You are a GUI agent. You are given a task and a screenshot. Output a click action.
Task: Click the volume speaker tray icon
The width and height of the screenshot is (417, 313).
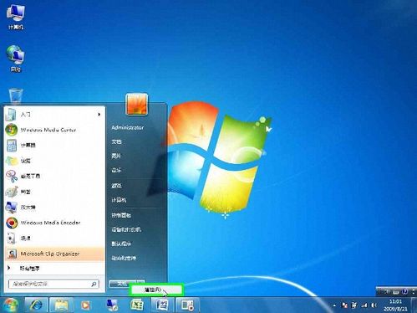pos(374,305)
